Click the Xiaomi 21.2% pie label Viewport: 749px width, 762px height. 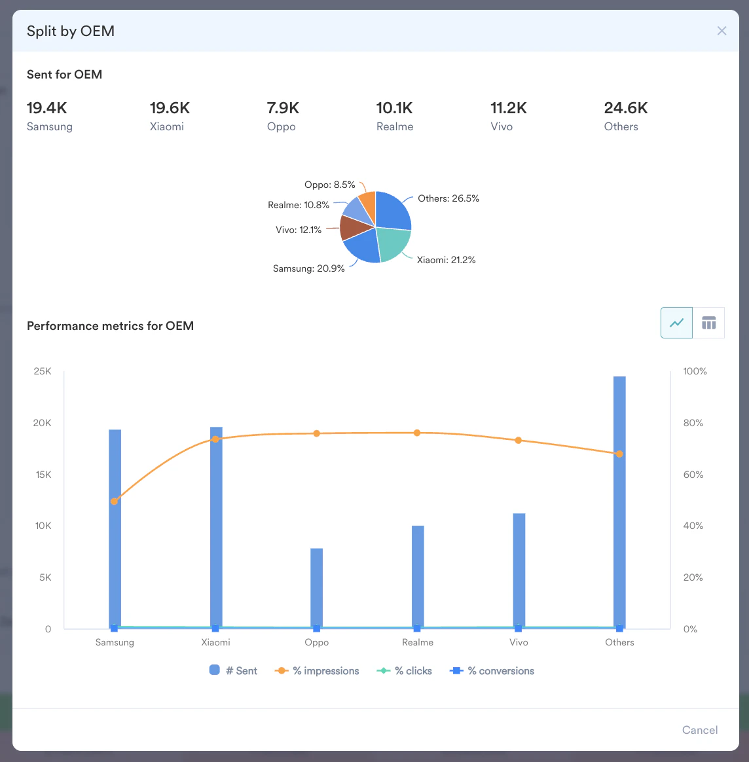point(447,260)
